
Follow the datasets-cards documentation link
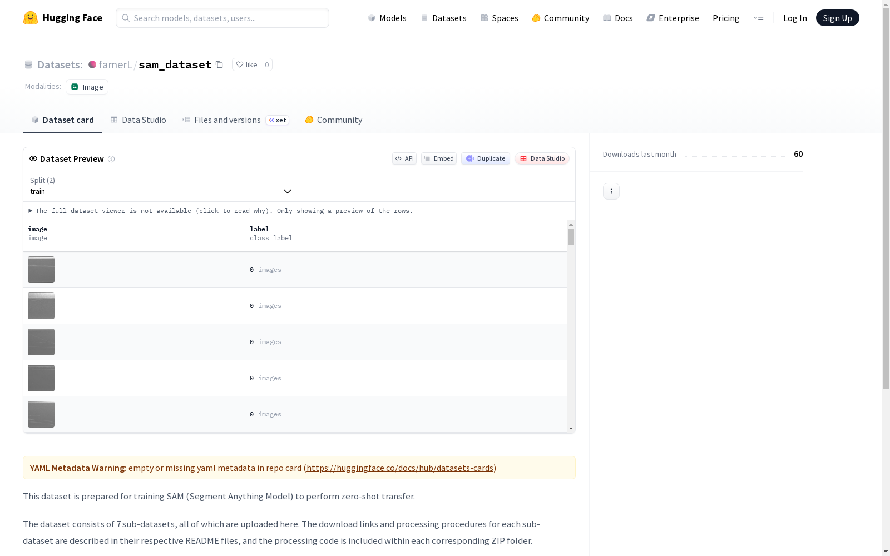click(x=400, y=468)
